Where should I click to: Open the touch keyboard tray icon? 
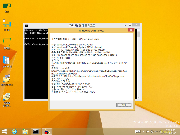tap(138, 132)
